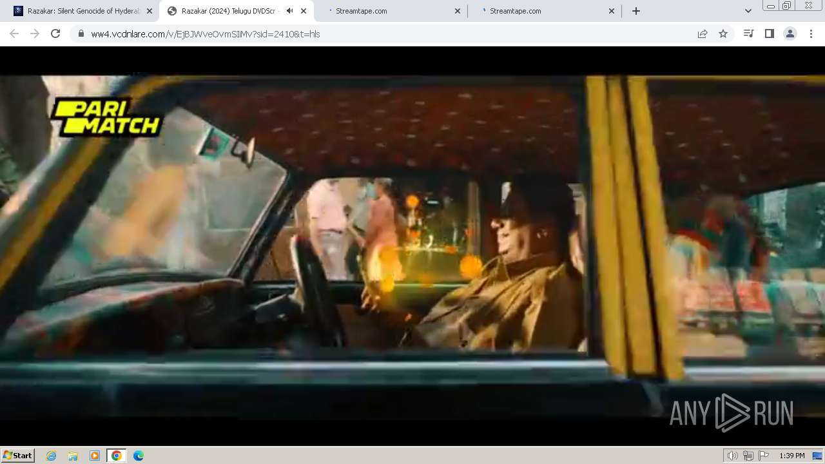Close the Razakar: Silent Genocide tab
The width and height of the screenshot is (825, 464).
(x=150, y=11)
